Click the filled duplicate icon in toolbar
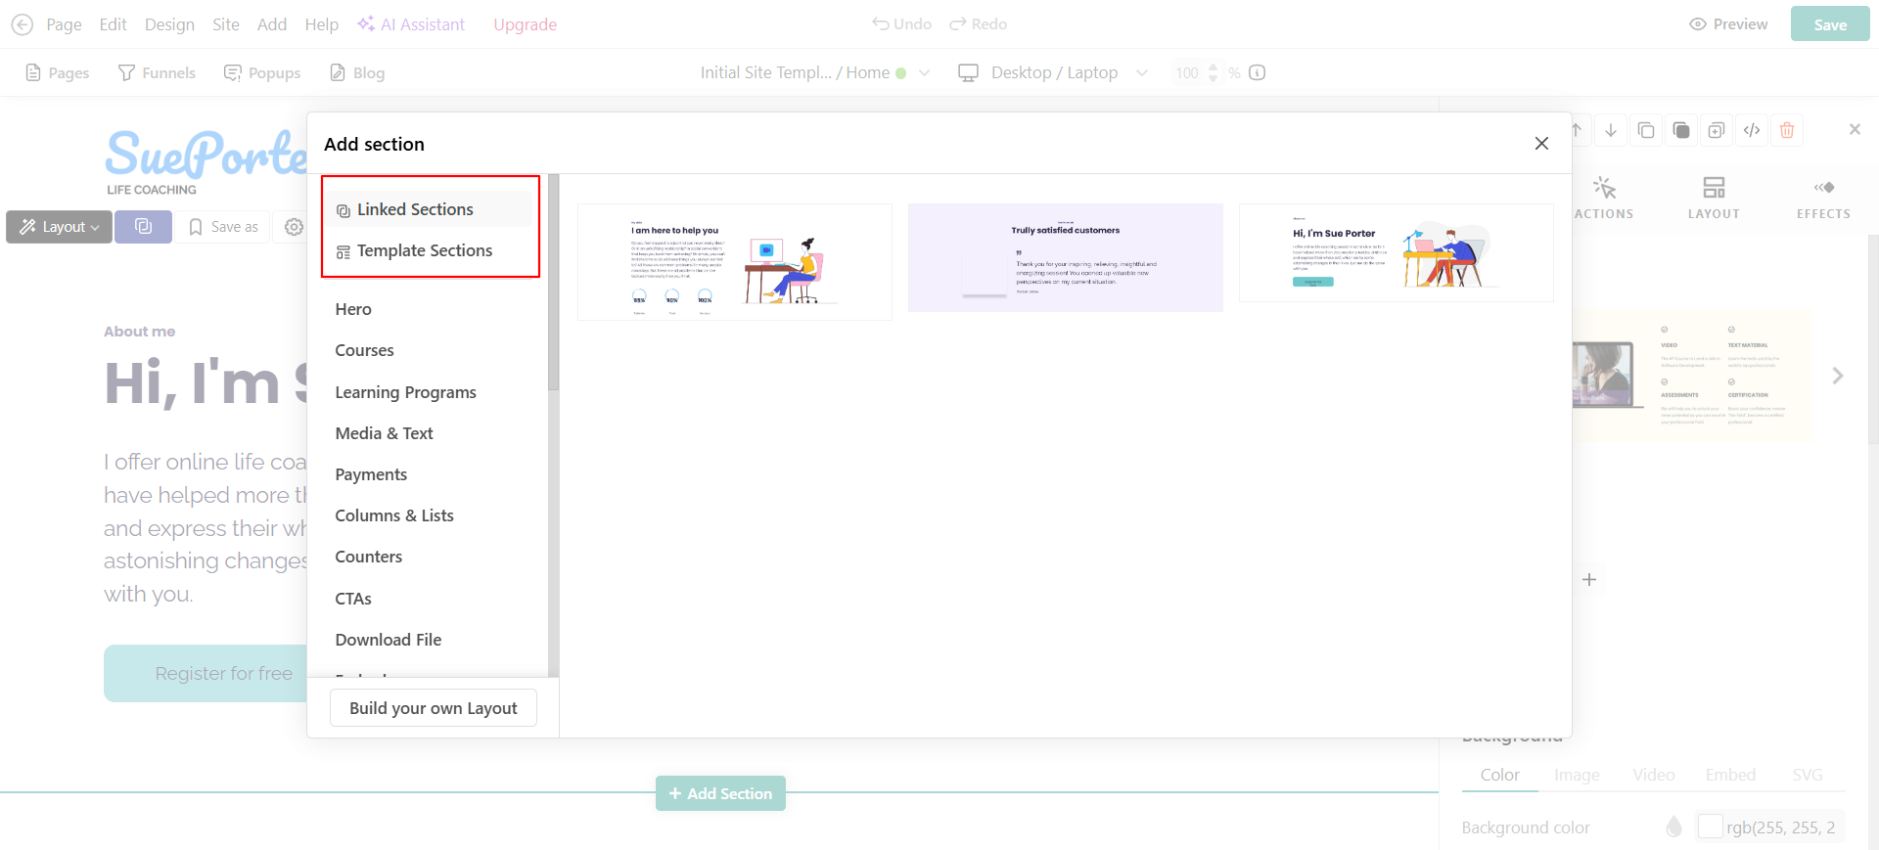The image size is (1879, 850). (1681, 130)
